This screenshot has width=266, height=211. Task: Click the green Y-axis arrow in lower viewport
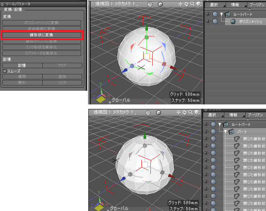click(145, 136)
